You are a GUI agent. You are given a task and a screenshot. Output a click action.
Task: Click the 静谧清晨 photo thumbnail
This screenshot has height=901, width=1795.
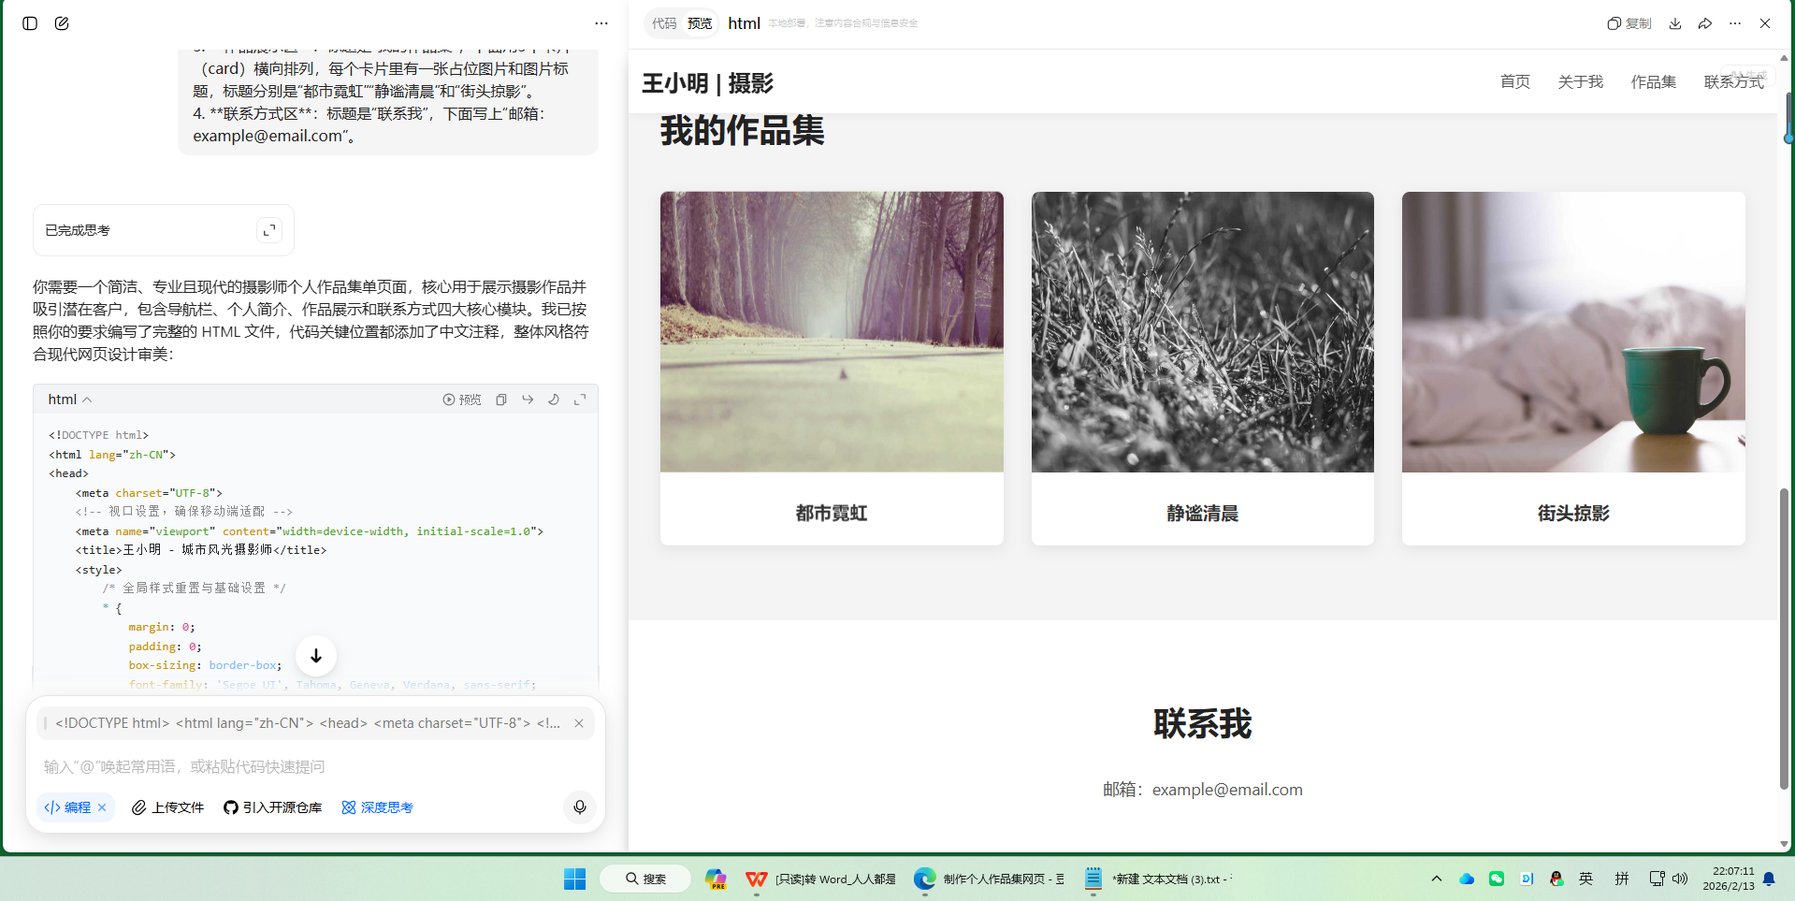1202,331
